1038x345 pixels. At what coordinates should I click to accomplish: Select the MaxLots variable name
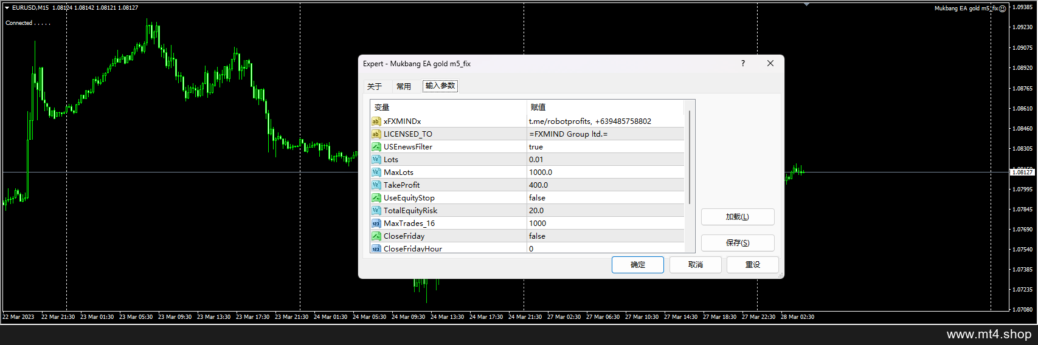point(398,172)
